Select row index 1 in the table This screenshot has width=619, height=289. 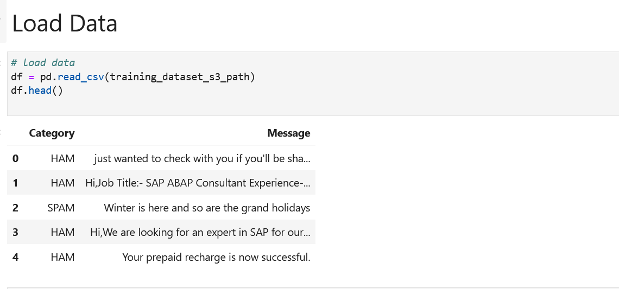(15, 183)
